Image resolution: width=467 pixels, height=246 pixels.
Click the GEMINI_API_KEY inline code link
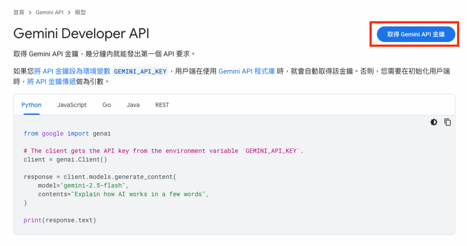[x=140, y=72]
